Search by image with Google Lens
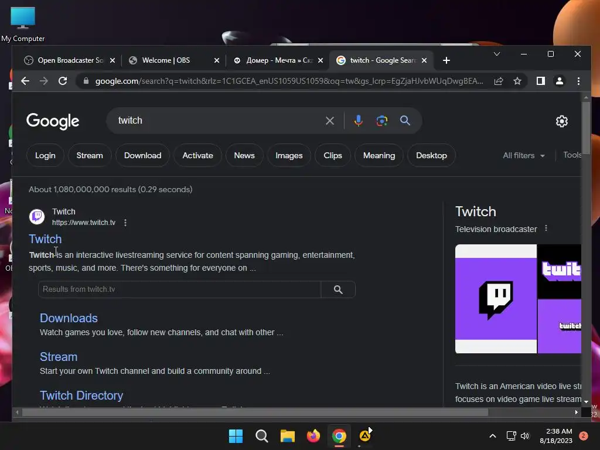Viewport: 600px width, 450px height. point(382,121)
